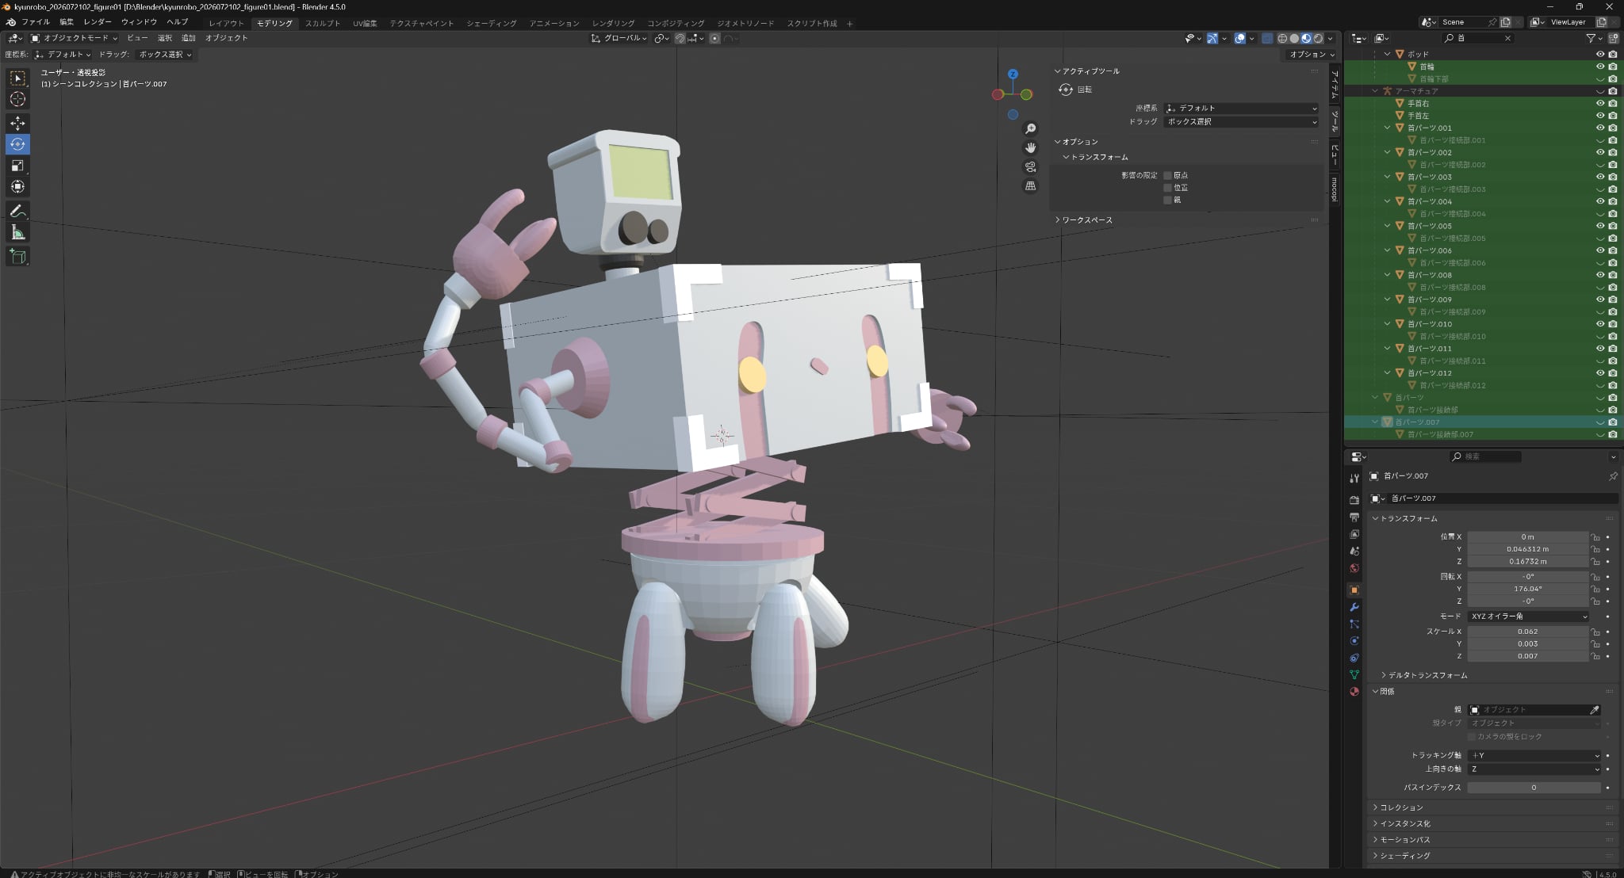
Task: Disable rendering of 首パーツ.010 camera icon
Action: click(1613, 324)
